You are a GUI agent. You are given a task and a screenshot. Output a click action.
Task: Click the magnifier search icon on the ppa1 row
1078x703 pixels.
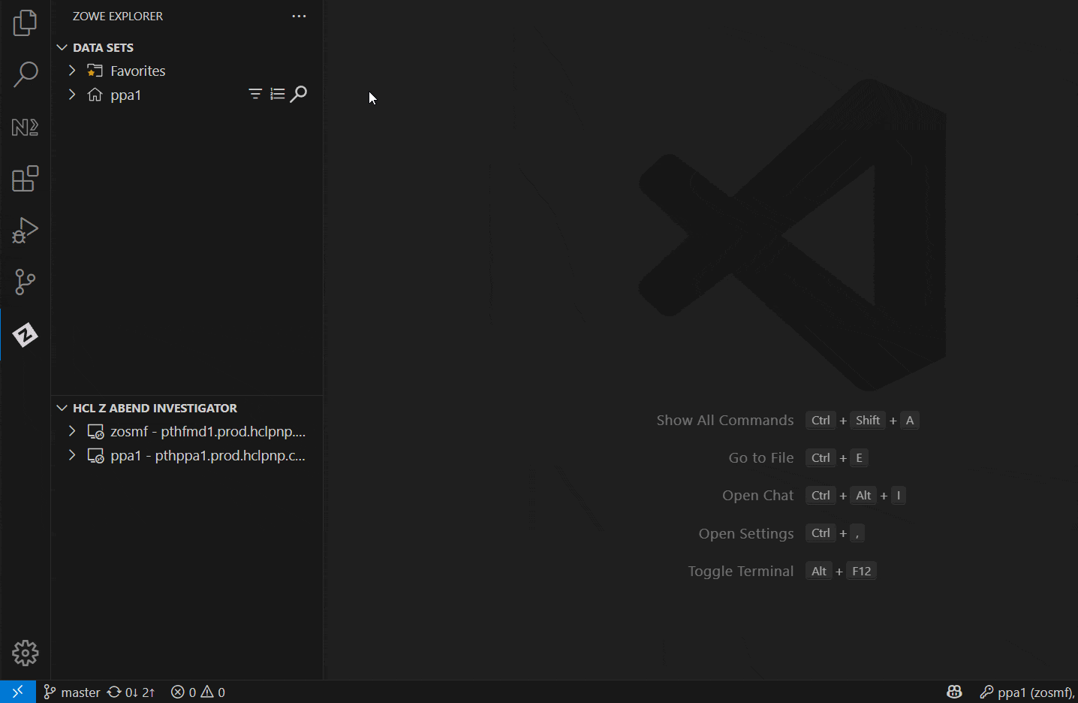click(299, 94)
